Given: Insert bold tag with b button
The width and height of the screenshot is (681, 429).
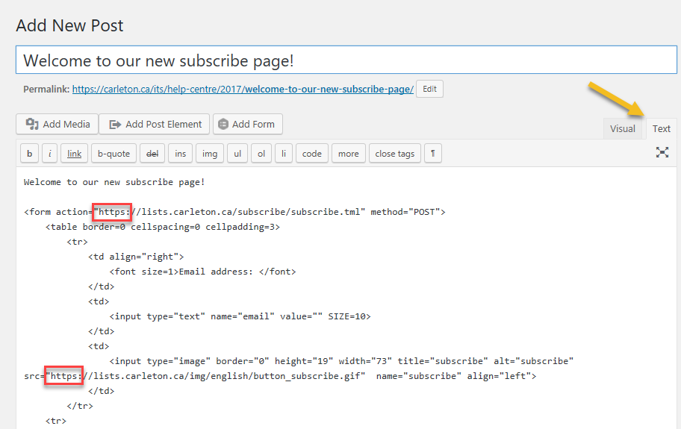Looking at the screenshot, I should pos(30,154).
